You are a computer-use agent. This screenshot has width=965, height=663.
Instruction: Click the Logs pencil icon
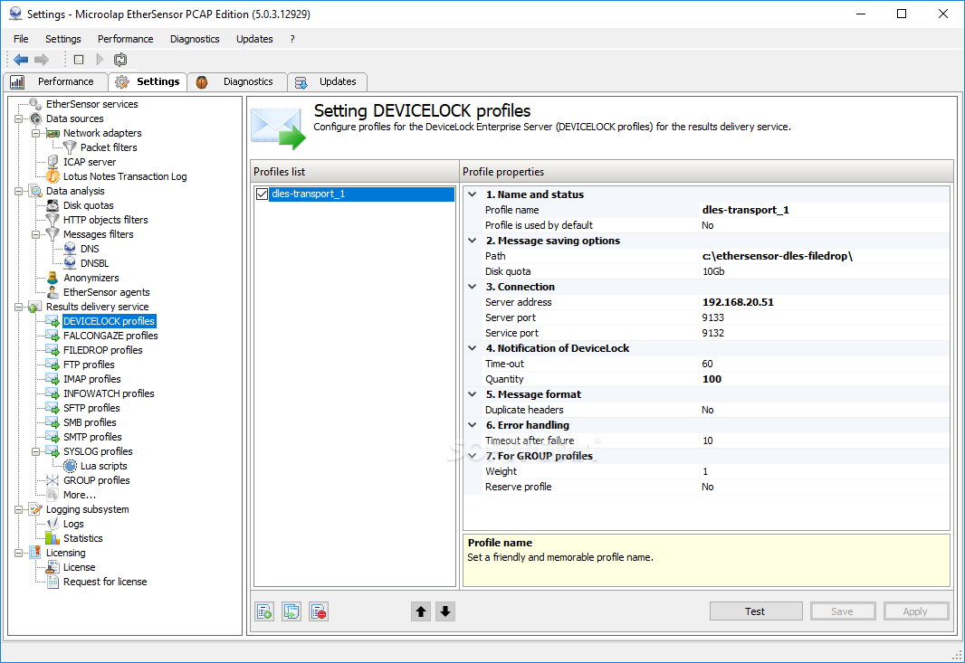pyautogui.click(x=53, y=524)
